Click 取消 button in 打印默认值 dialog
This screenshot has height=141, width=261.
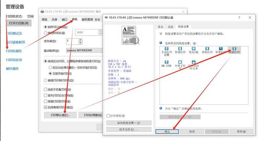coord(192,131)
